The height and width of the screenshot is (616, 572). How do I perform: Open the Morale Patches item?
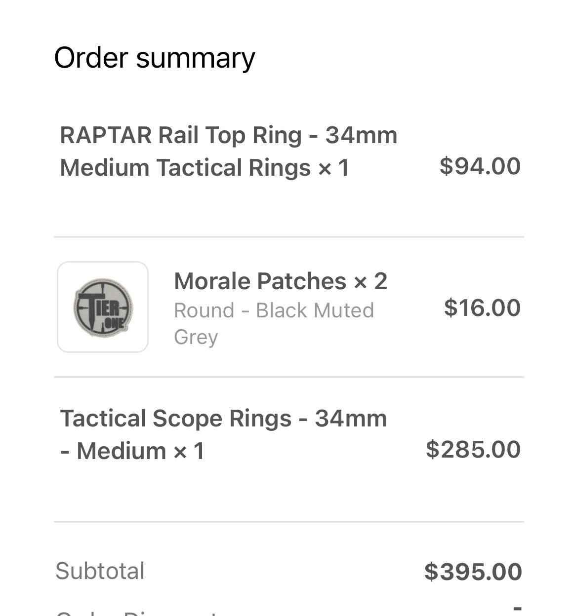click(x=260, y=281)
